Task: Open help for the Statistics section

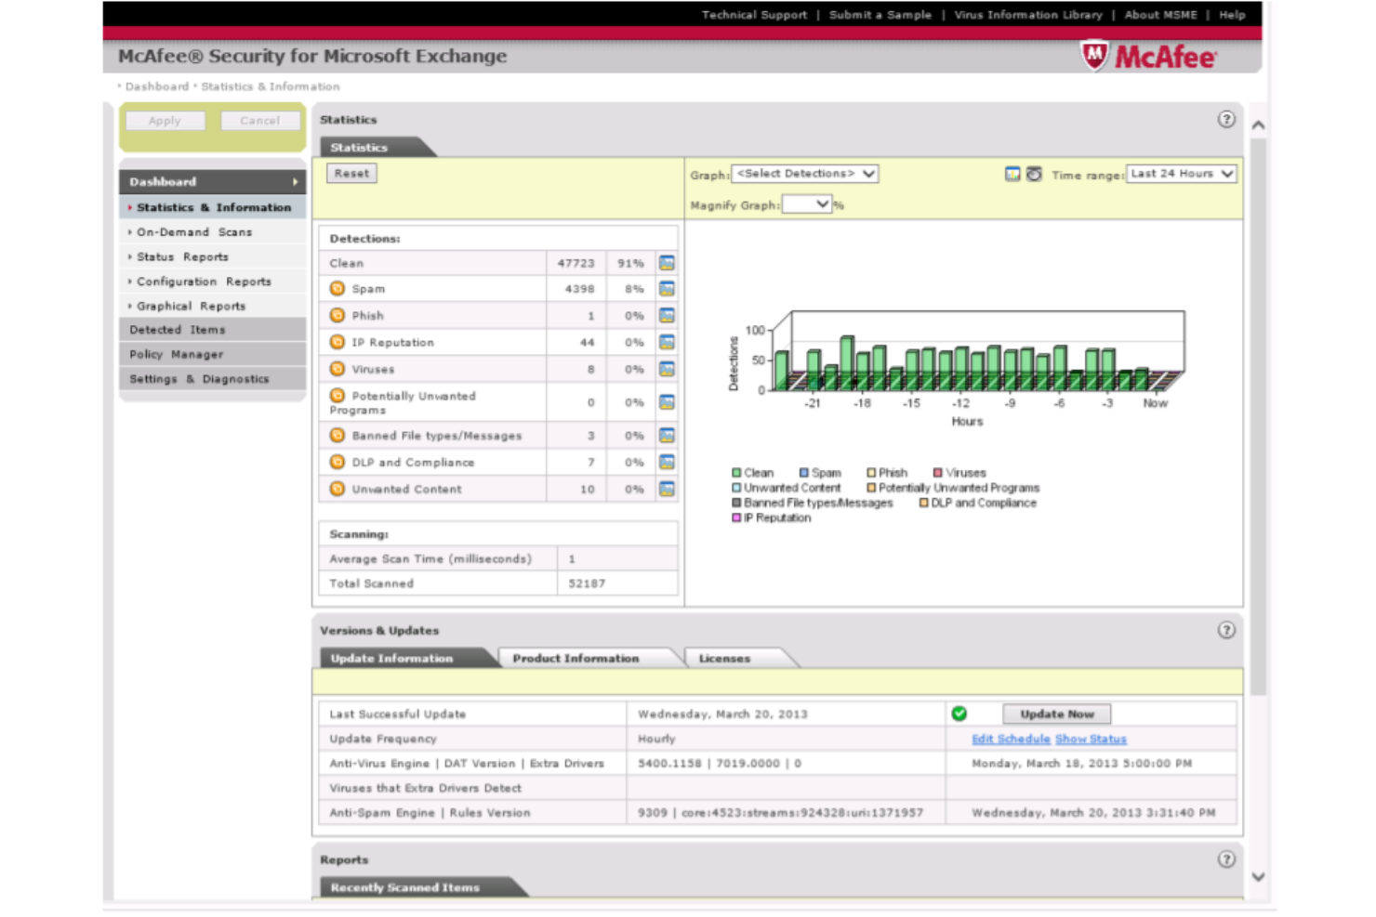Action: click(x=1226, y=119)
